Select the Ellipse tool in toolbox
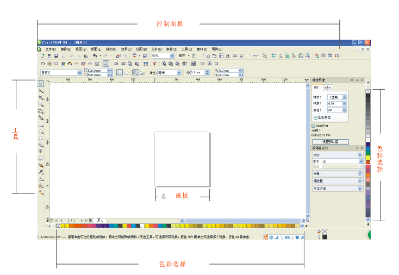This screenshot has height=275, width=399. click(41, 131)
